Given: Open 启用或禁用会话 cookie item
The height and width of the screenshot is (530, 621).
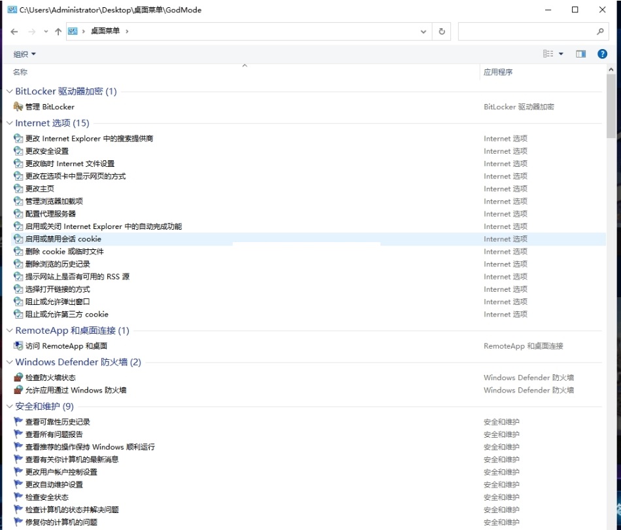Looking at the screenshot, I should (x=63, y=239).
